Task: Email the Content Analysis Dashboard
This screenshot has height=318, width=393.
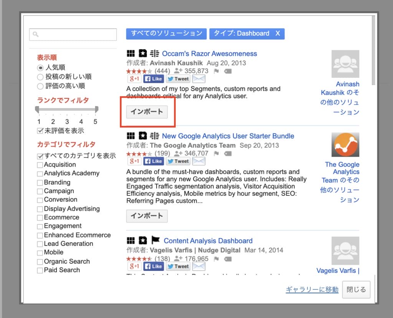Action: [x=199, y=266]
